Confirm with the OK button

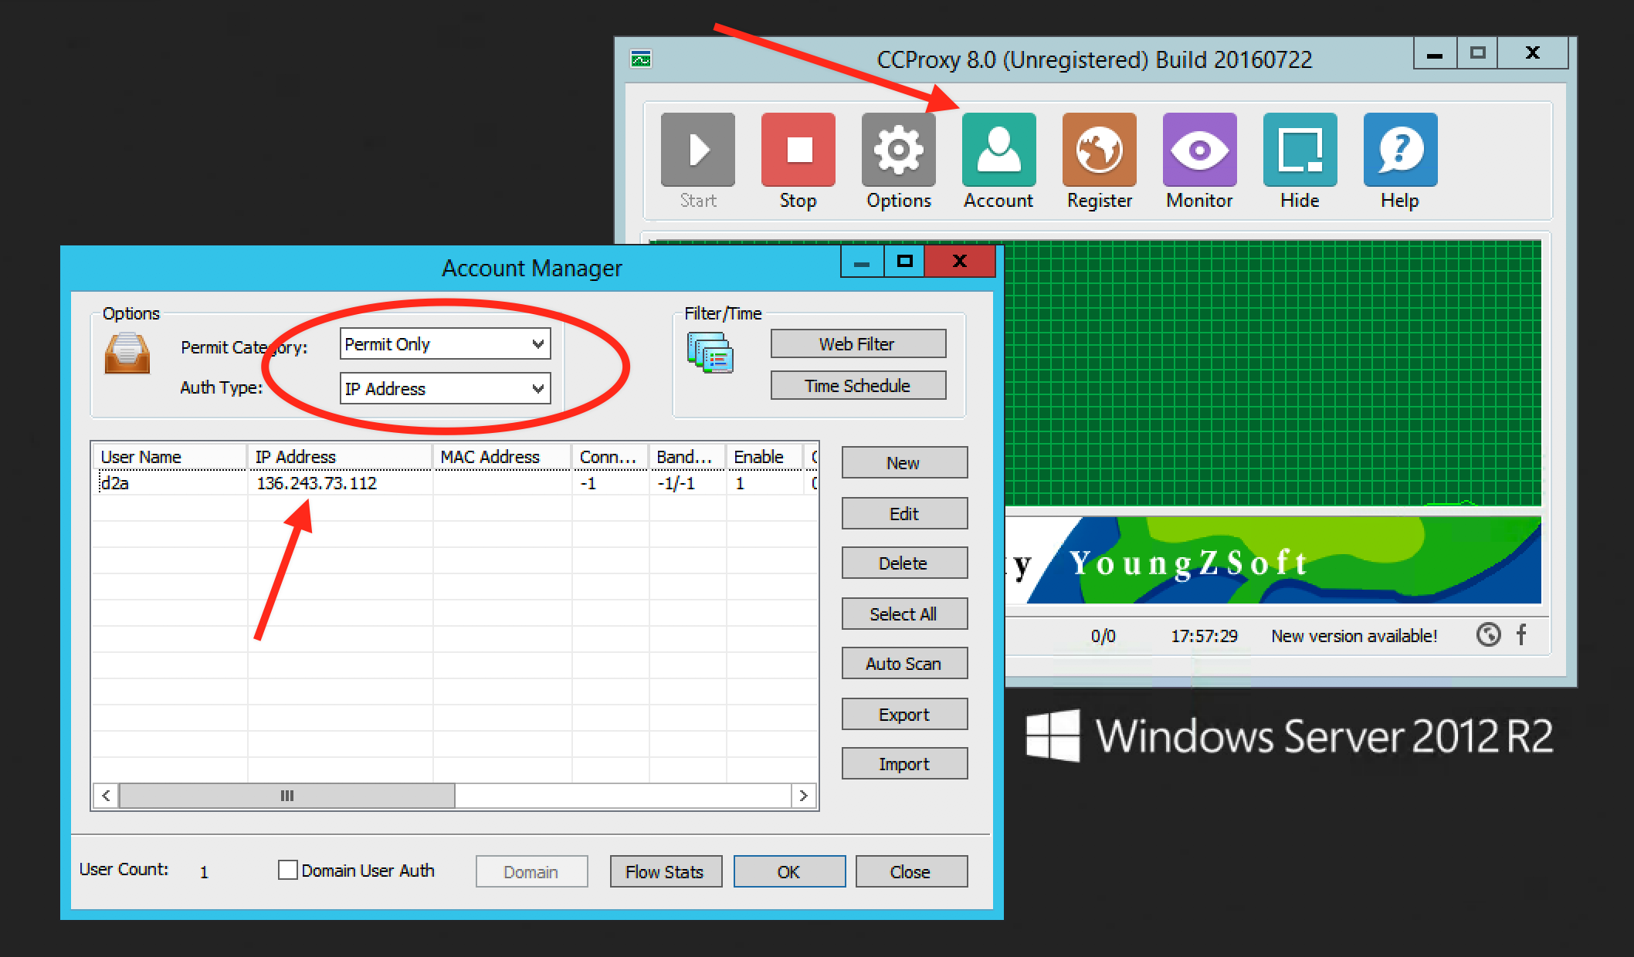click(x=789, y=871)
